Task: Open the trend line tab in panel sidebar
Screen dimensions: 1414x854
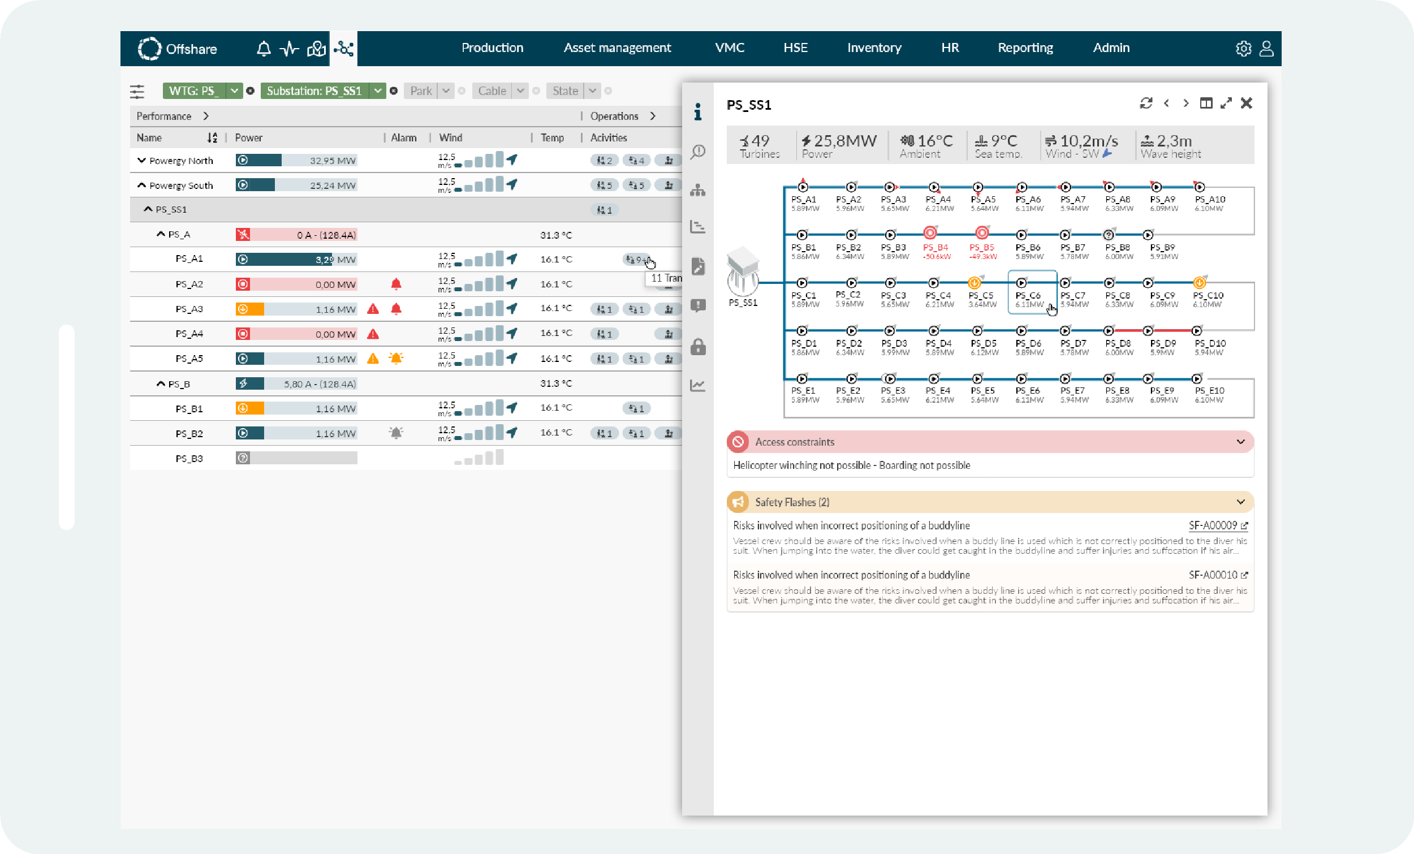Action: coord(698,385)
